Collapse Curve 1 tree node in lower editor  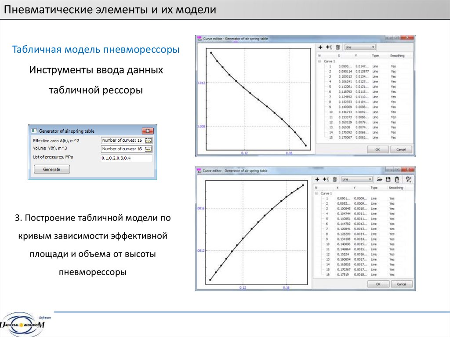tap(316, 193)
